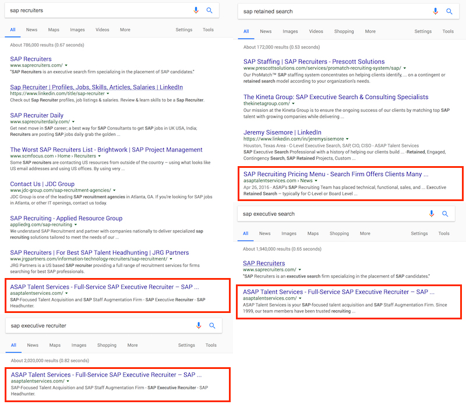Screen dimensions: 466x408
Task: Open Tools under 'sap executive recruiter' search
Action: coord(211,345)
